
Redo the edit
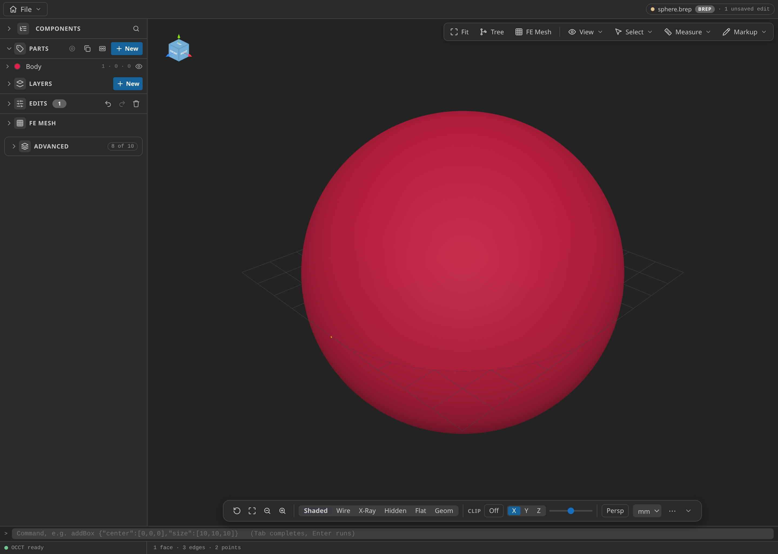point(122,104)
